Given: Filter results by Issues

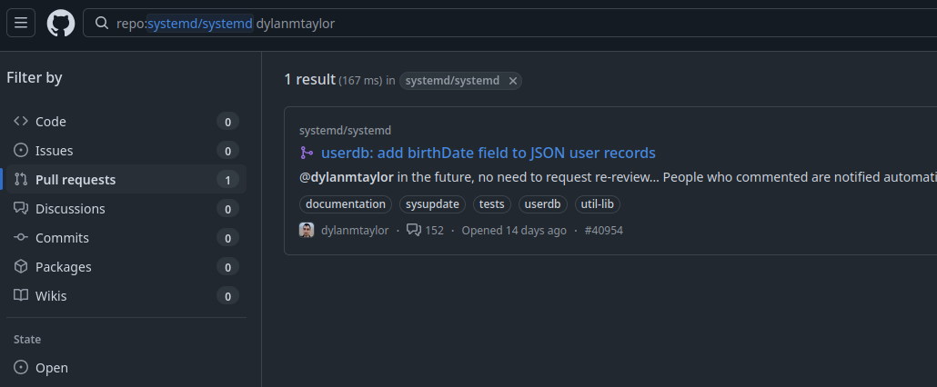Looking at the screenshot, I should [x=126, y=151].
